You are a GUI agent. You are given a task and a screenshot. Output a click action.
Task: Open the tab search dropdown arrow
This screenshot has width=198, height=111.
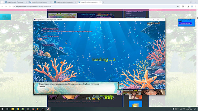pos(2,2)
